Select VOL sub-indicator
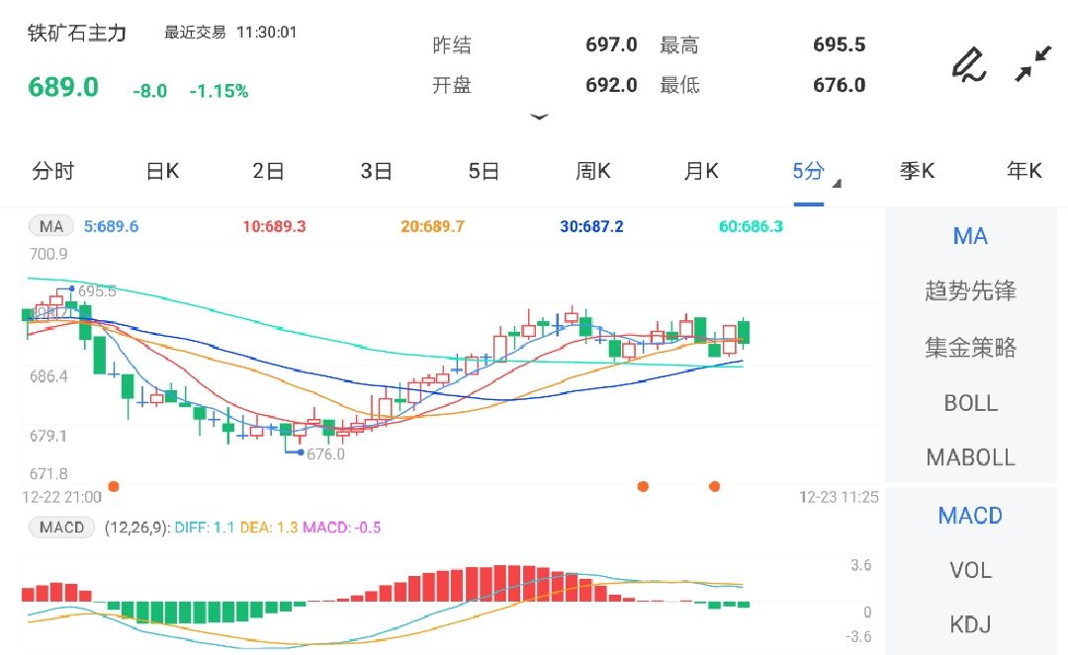Viewport: 1068px width, 655px height. 970,570
